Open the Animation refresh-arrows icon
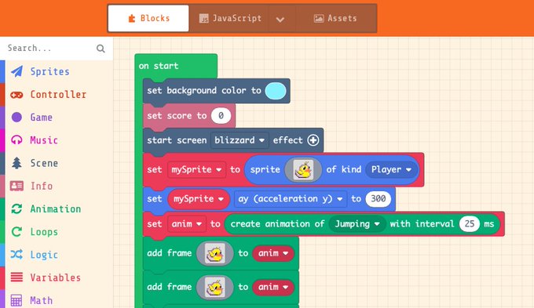The width and height of the screenshot is (534, 308). pyautogui.click(x=16, y=208)
